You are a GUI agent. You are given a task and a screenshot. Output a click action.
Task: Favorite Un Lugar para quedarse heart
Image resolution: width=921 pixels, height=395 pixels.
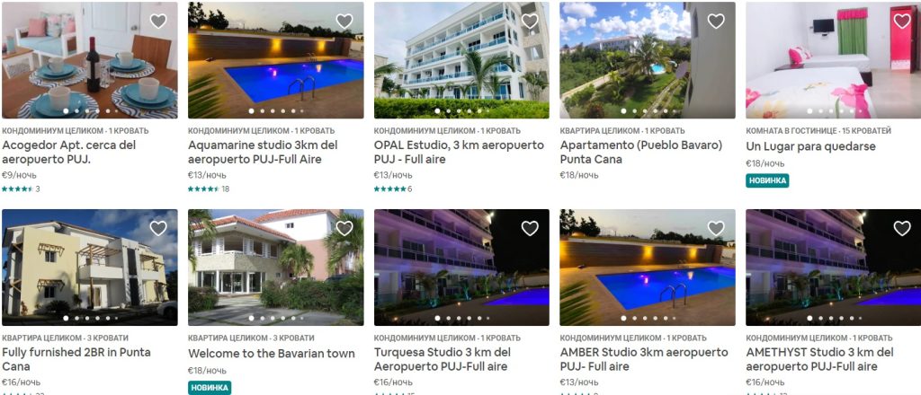point(901,22)
